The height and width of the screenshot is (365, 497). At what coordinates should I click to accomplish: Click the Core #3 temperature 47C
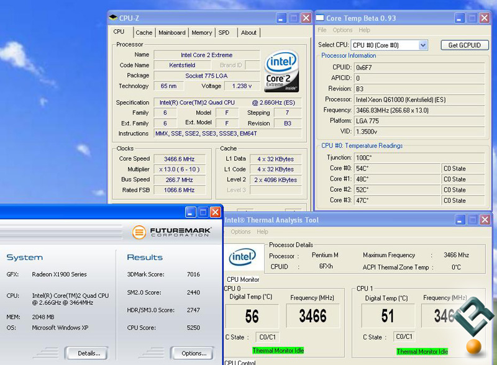[398, 201]
